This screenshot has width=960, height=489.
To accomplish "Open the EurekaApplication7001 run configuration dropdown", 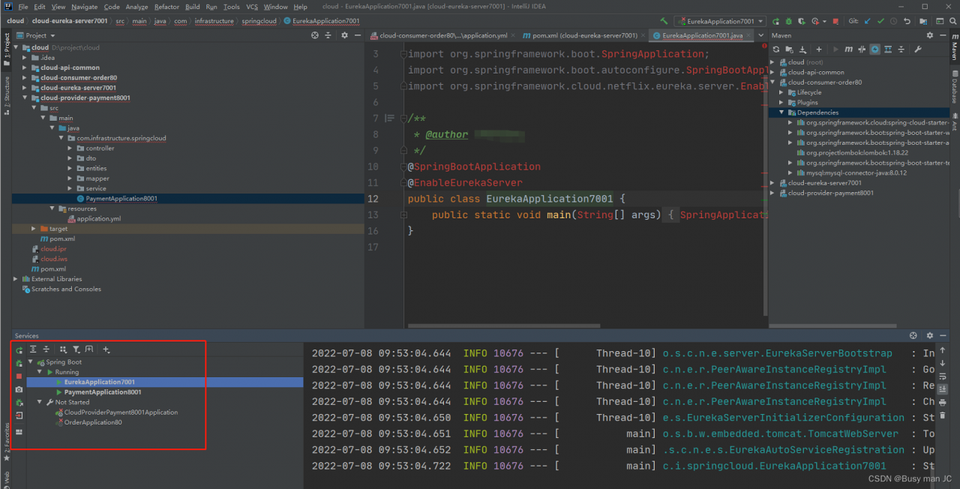I will click(719, 21).
